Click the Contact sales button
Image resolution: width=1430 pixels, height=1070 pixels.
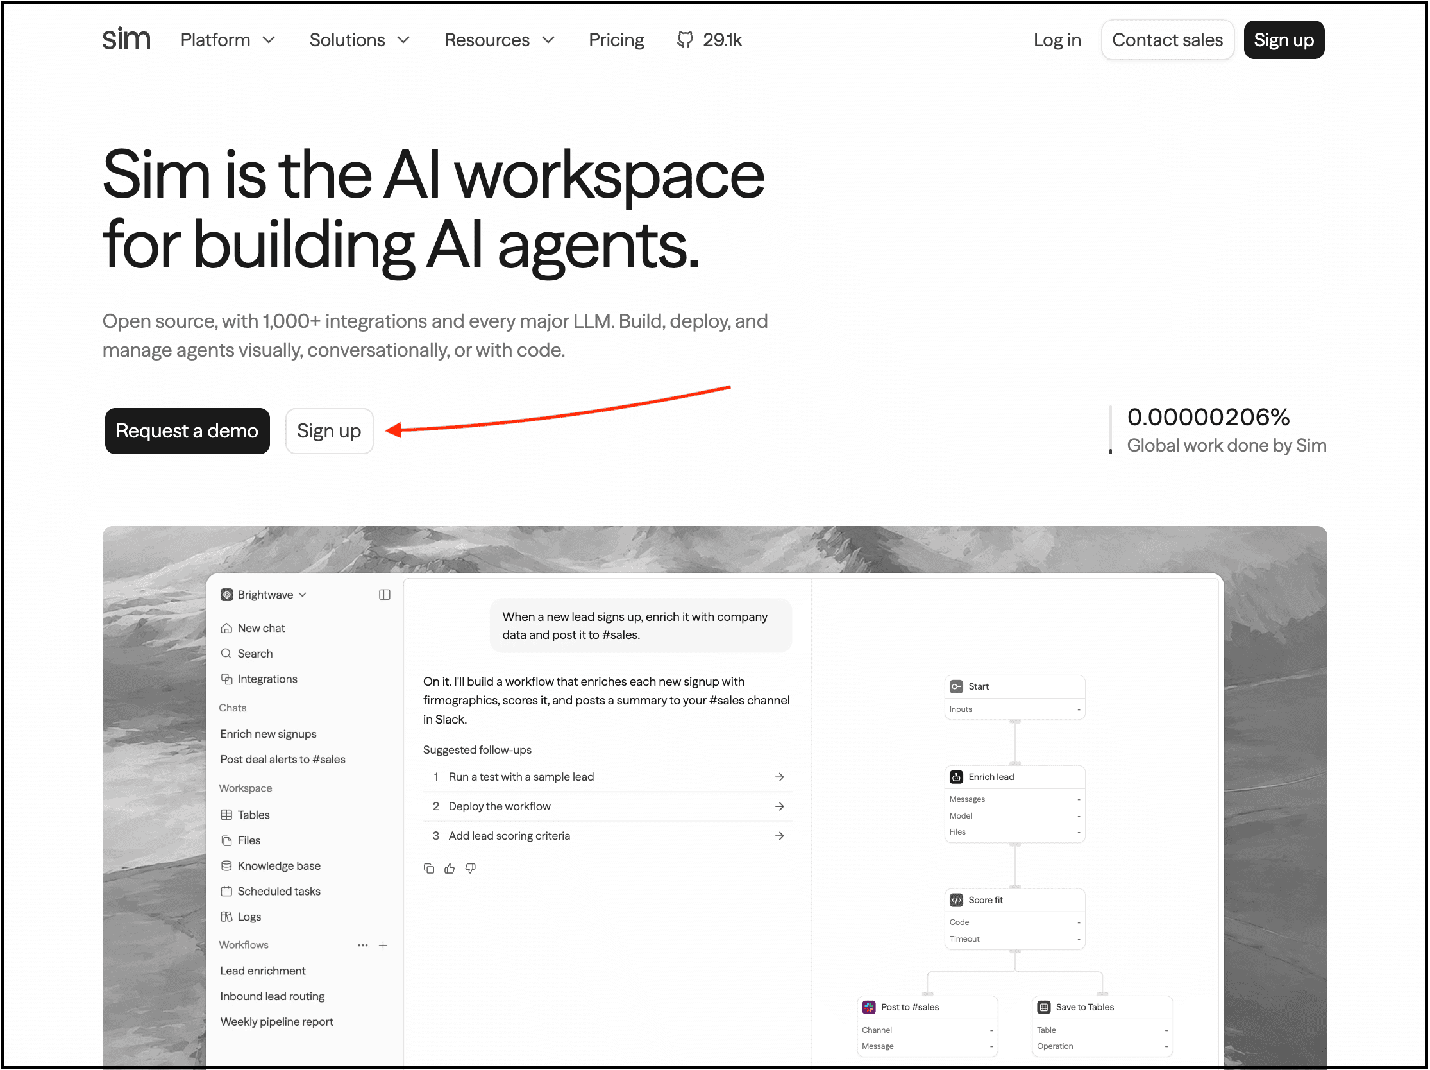tap(1168, 40)
